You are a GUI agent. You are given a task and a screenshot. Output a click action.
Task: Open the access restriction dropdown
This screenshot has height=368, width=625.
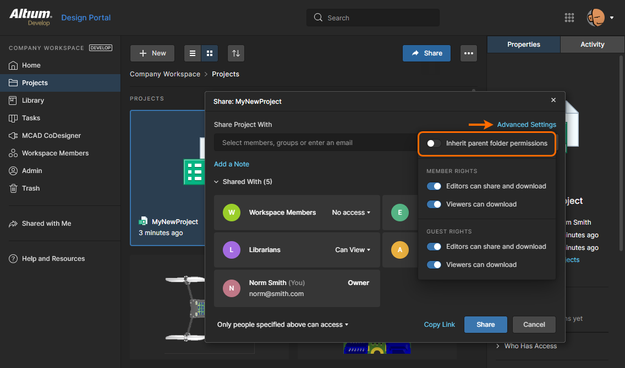click(283, 325)
